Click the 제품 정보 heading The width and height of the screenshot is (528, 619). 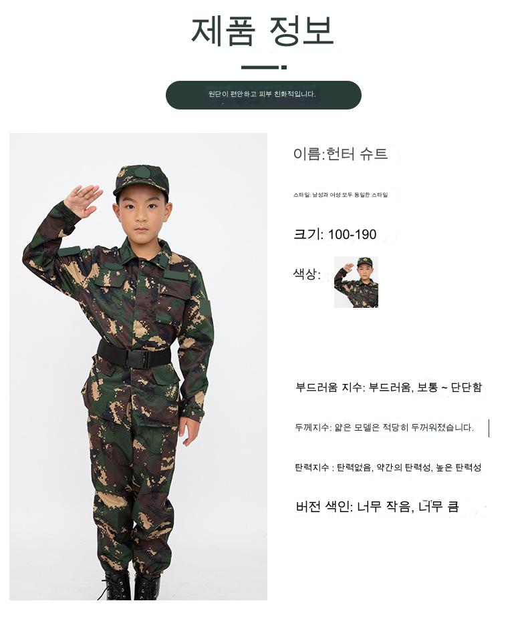coord(263,31)
